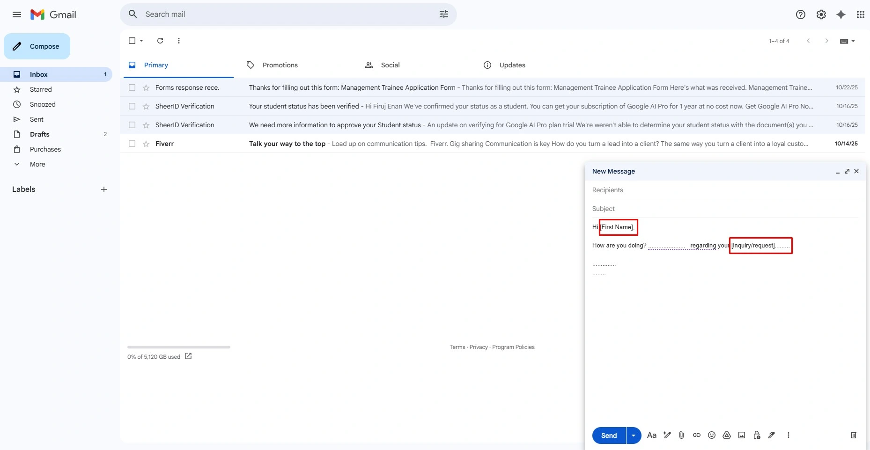Open the main menu hamburger icon
This screenshot has width=870, height=450.
(x=17, y=15)
